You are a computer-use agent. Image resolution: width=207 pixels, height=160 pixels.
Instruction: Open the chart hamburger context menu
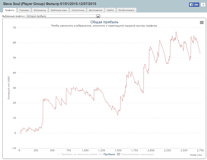tap(202, 22)
